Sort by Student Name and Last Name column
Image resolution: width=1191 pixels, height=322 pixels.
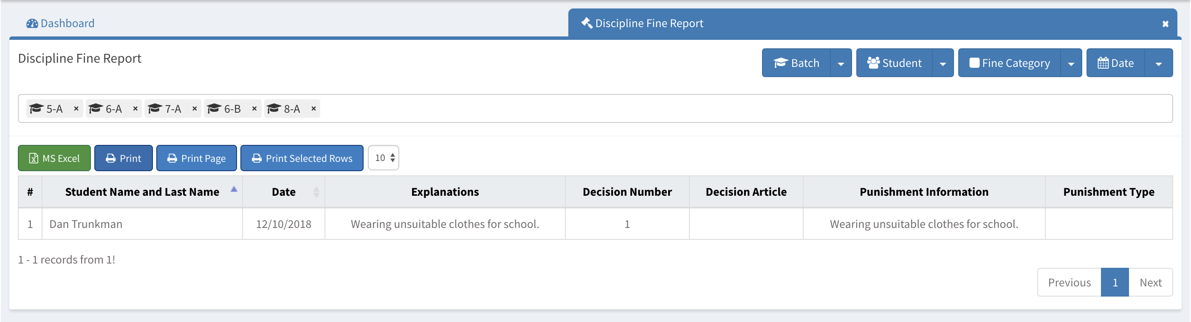click(142, 192)
